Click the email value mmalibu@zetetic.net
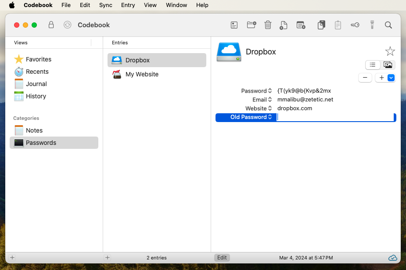 coord(305,100)
